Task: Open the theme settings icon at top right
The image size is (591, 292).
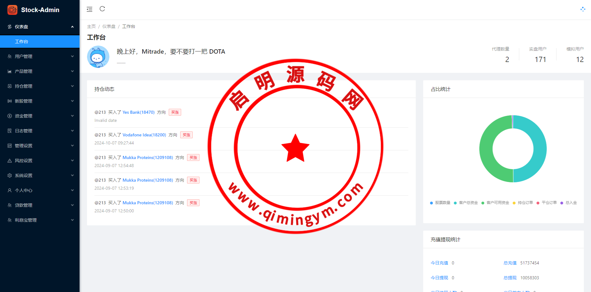Action: click(x=583, y=9)
